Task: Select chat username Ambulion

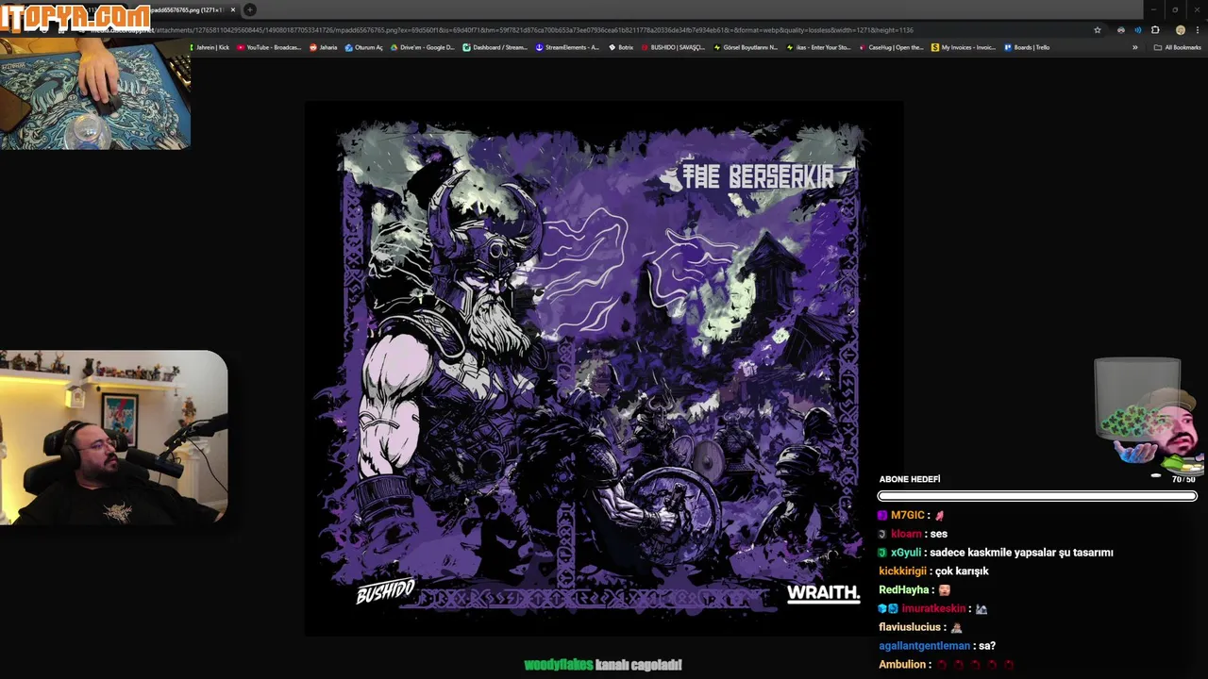Action: click(902, 664)
